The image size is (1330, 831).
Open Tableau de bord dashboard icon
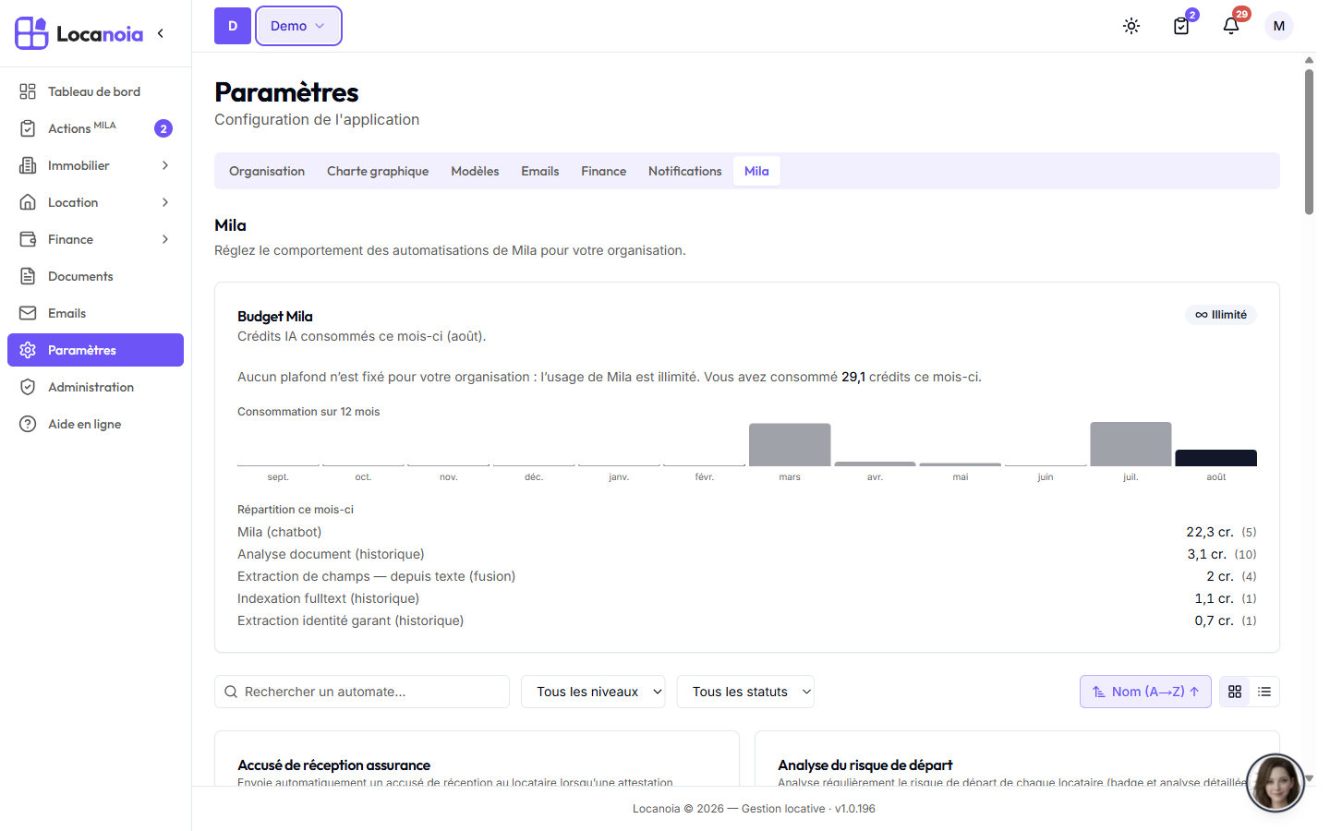pyautogui.click(x=28, y=91)
